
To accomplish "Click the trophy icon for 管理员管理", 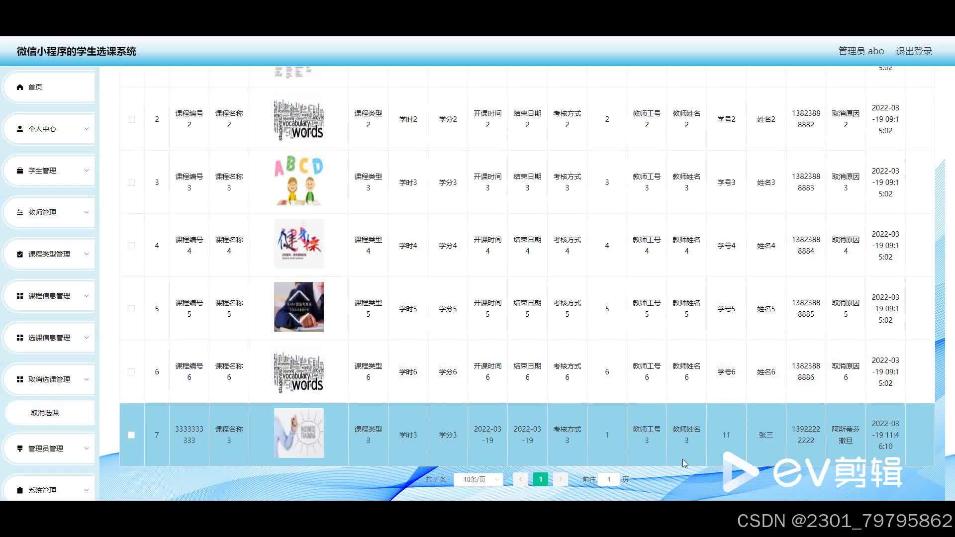I will 20,448.
